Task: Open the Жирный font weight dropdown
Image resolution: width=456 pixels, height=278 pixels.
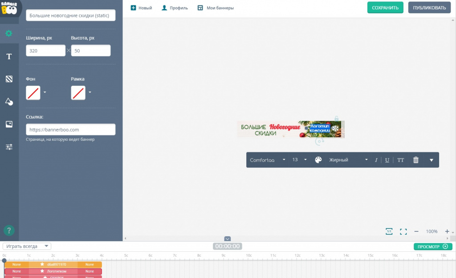Action: pos(348,160)
